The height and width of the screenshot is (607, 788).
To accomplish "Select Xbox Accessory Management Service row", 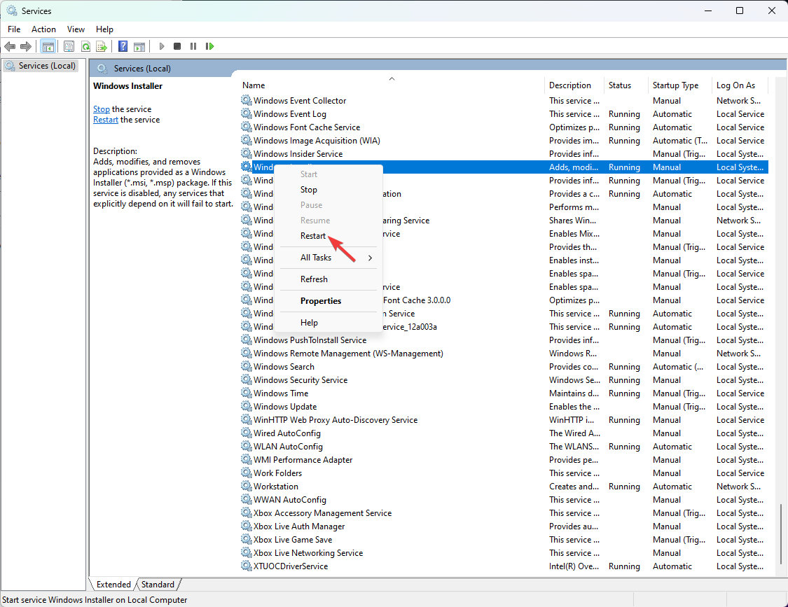I will [504, 513].
